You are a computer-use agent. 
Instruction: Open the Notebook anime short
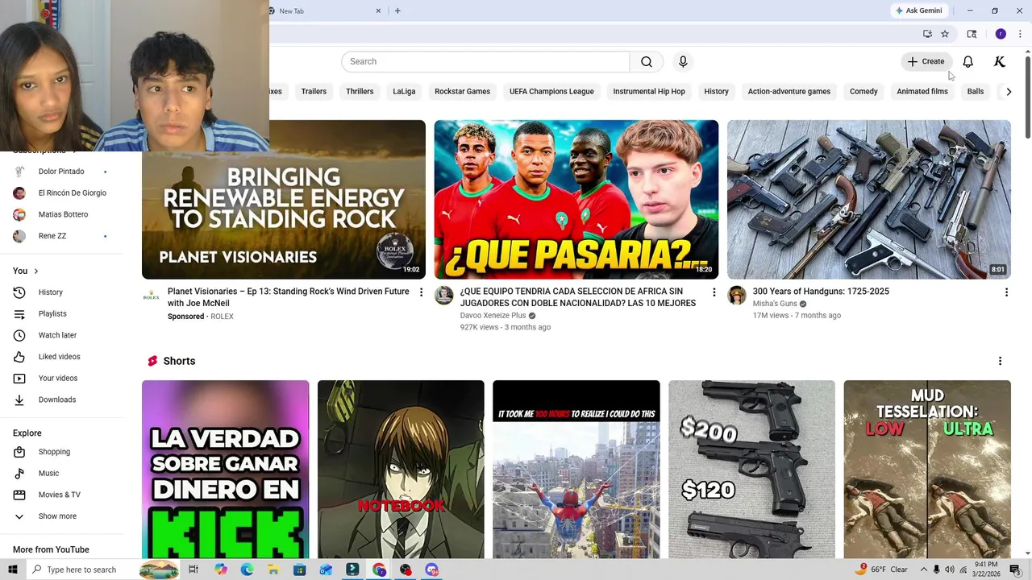tap(401, 470)
